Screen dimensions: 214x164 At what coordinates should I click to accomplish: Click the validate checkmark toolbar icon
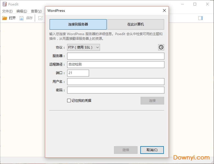click(x=41, y=18)
